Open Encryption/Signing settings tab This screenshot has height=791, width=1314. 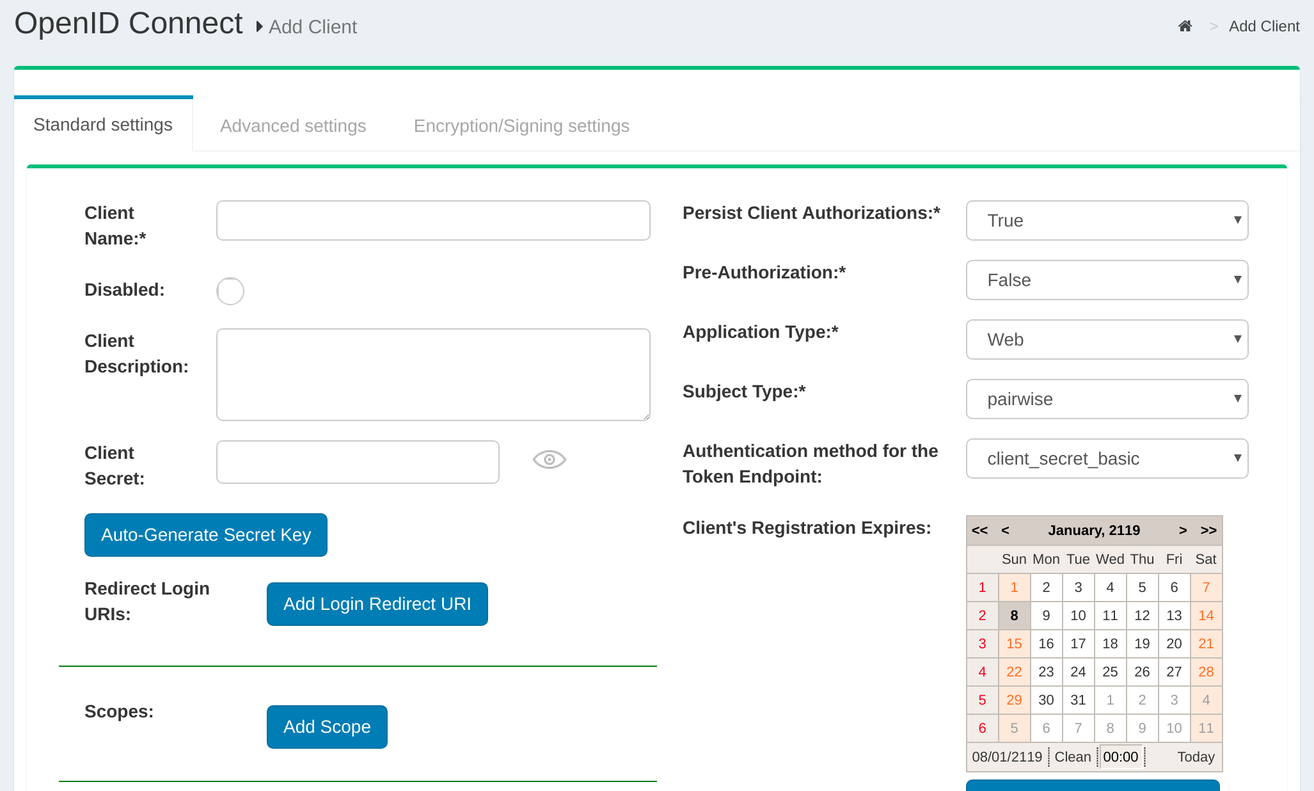(521, 126)
